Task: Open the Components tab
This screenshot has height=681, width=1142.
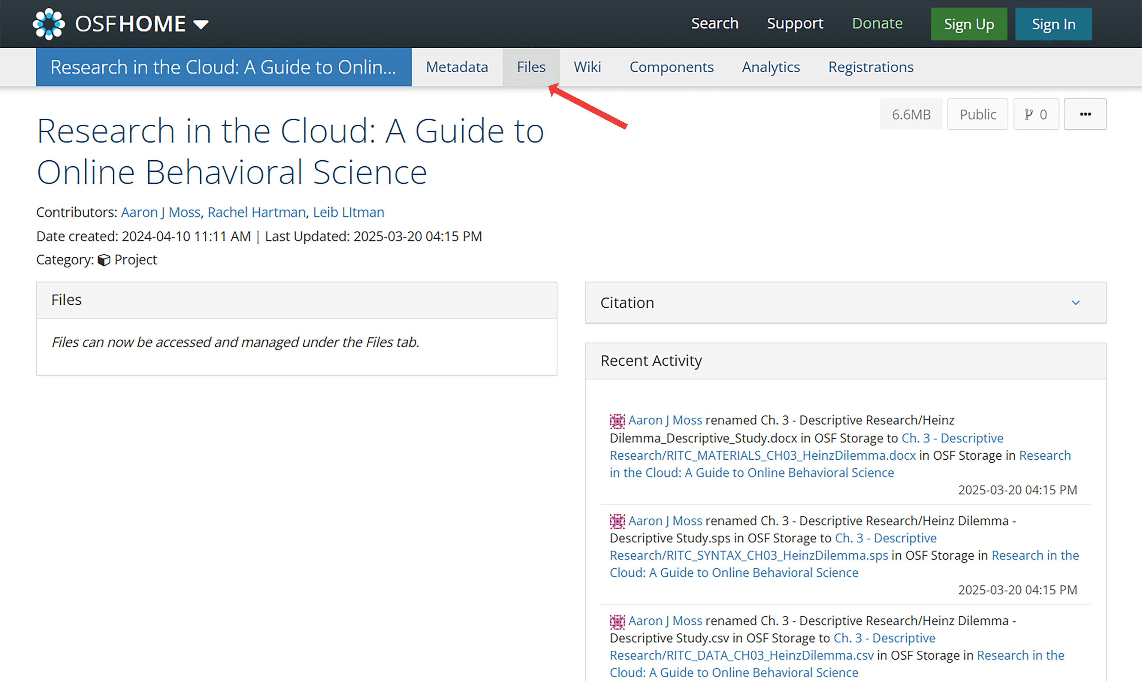Action: (672, 67)
